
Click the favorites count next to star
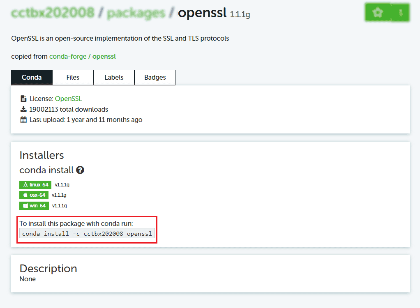pyautogui.click(x=400, y=13)
